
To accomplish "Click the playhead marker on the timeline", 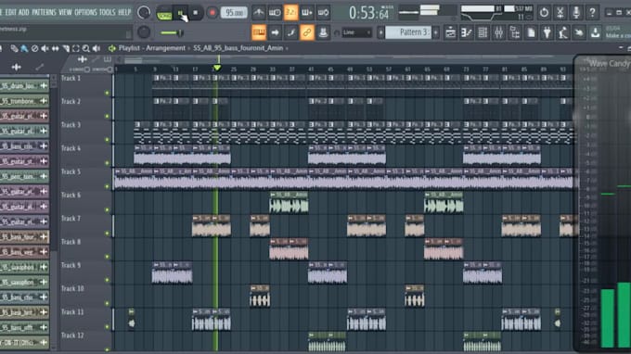I will 217,68.
